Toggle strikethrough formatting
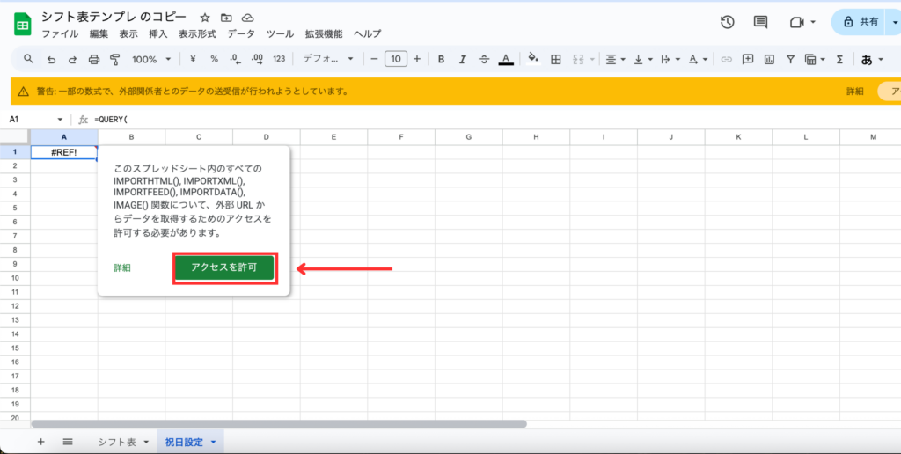901x454 pixels. [x=484, y=59]
